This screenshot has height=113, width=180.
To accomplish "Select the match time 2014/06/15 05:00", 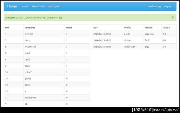I will coord(102,40).
